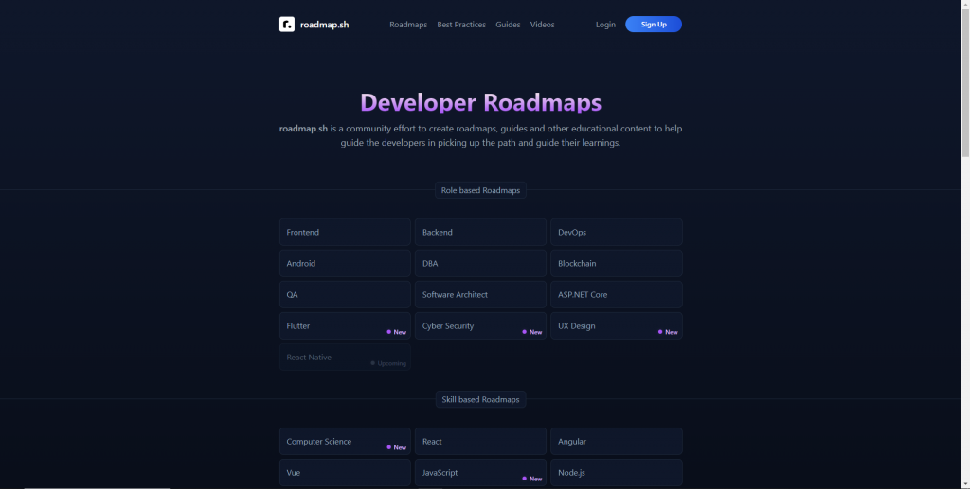Screen dimensions: 970x489
Task: Select the DBA roadmap card
Action: point(480,264)
